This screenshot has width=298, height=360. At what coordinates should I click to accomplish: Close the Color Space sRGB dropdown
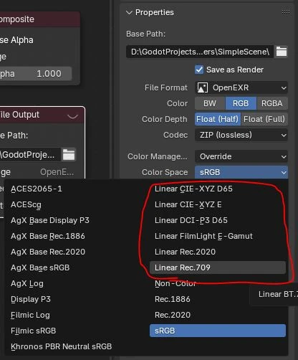[x=241, y=172]
